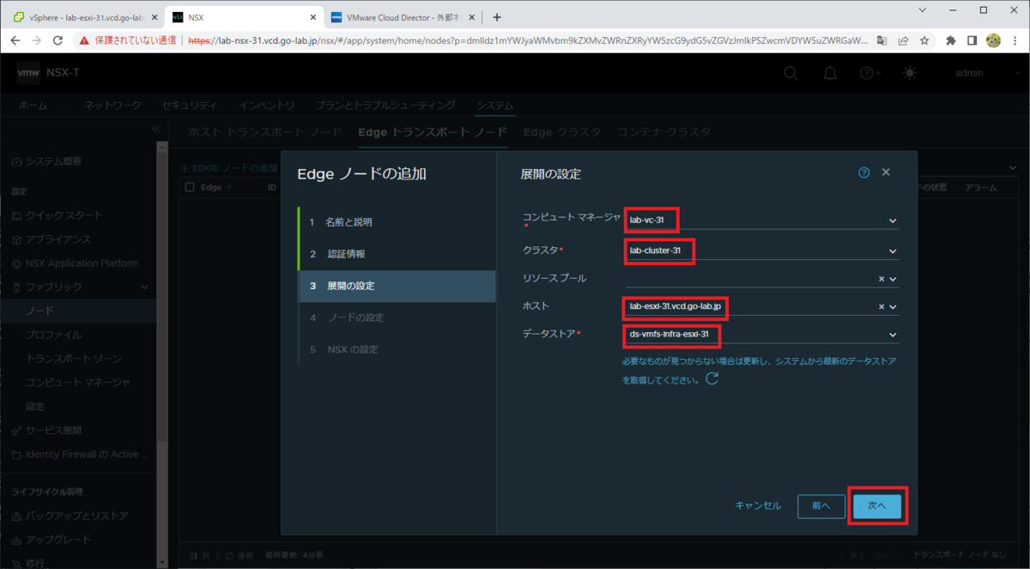Viewport: 1030px width, 569px height.
Task: Collapse the left sidebar with double chevron
Action: 155,129
